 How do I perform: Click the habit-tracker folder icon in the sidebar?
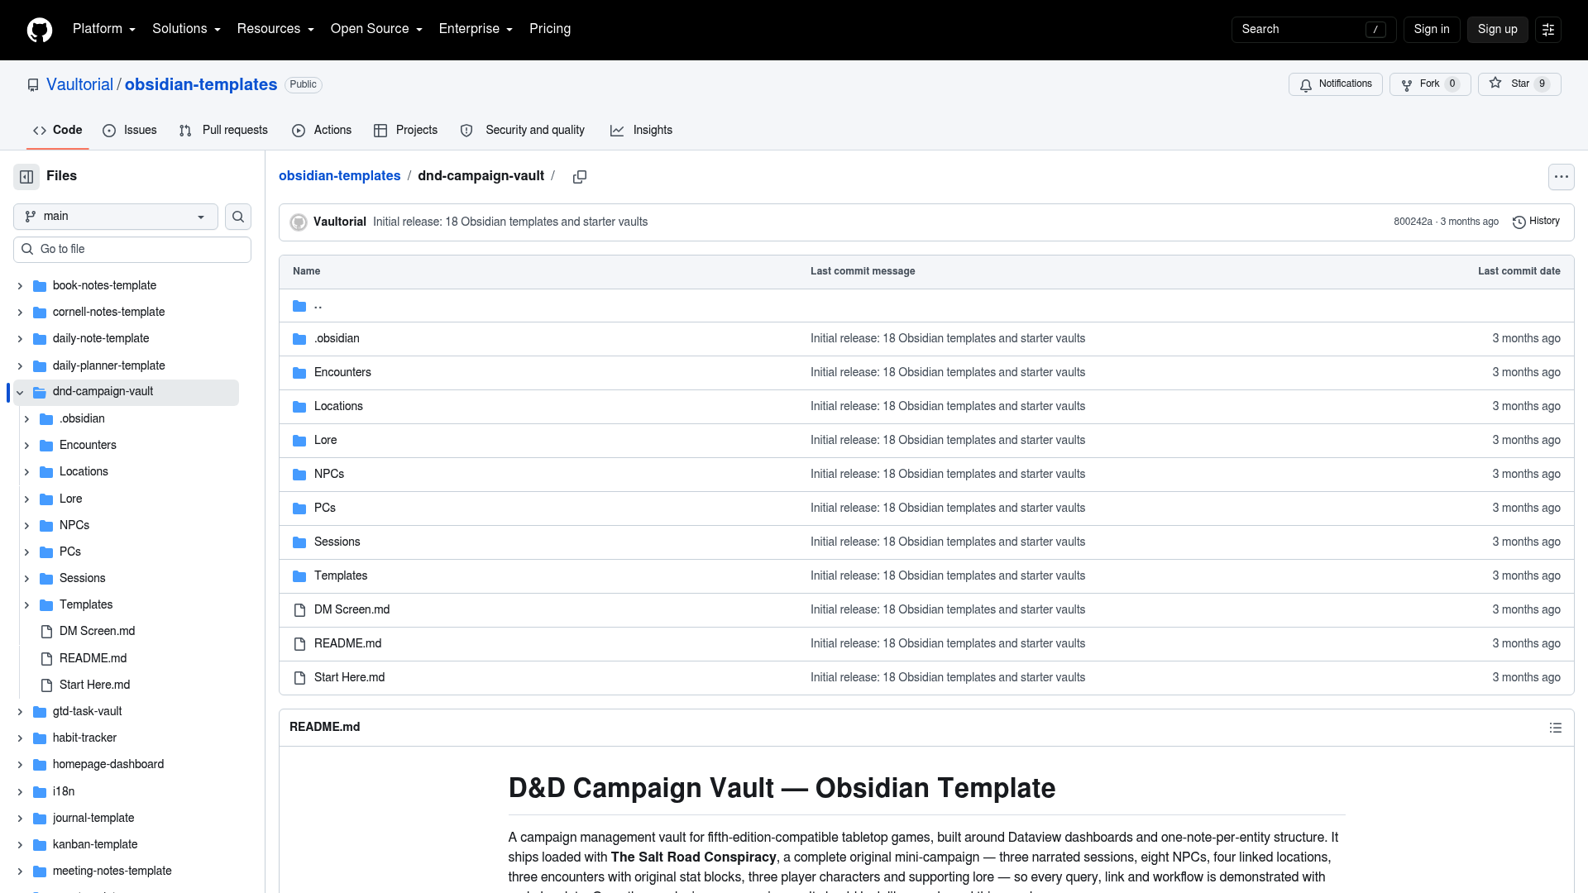(40, 738)
